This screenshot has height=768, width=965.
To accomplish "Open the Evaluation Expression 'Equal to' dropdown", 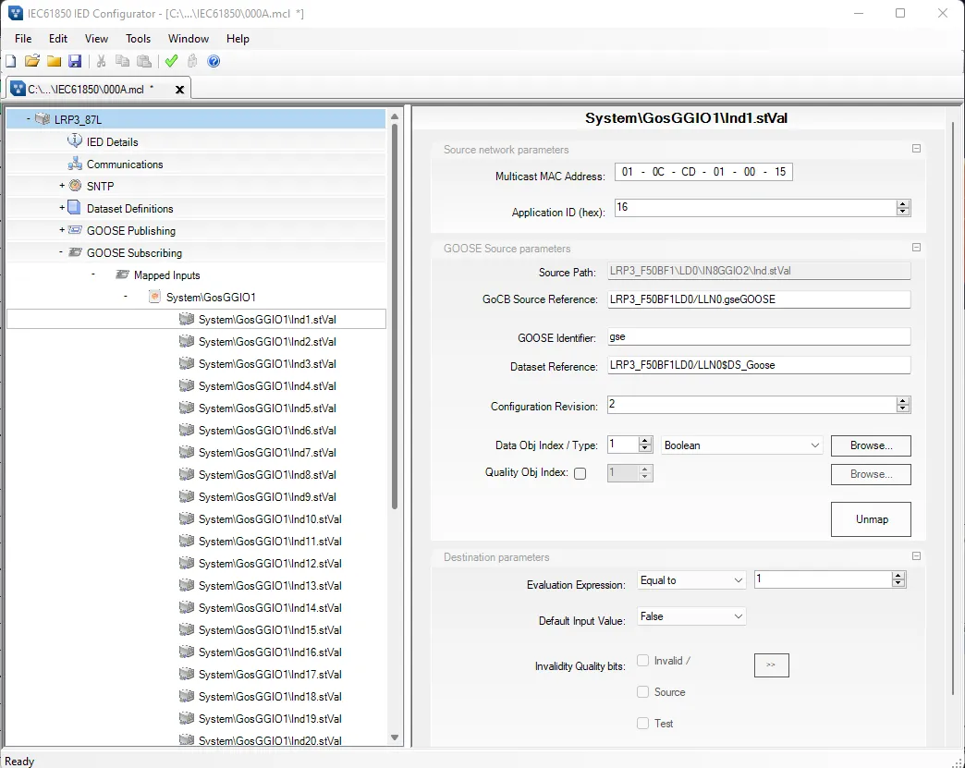I will click(691, 580).
